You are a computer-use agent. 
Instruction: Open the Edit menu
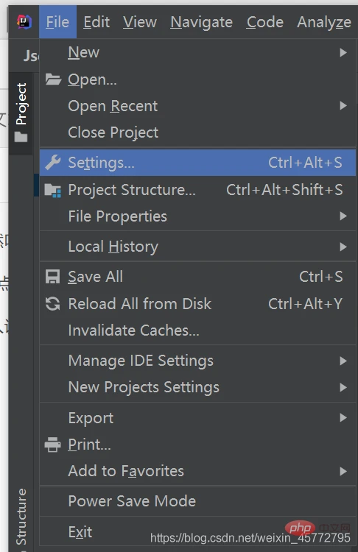pos(96,22)
